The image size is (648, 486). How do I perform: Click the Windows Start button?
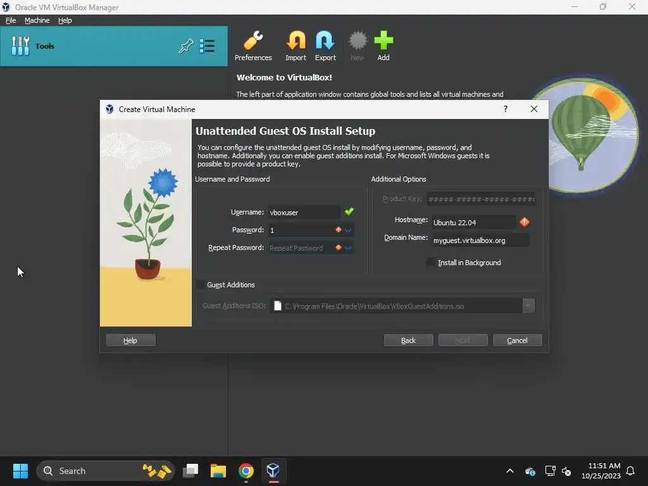[20, 471]
